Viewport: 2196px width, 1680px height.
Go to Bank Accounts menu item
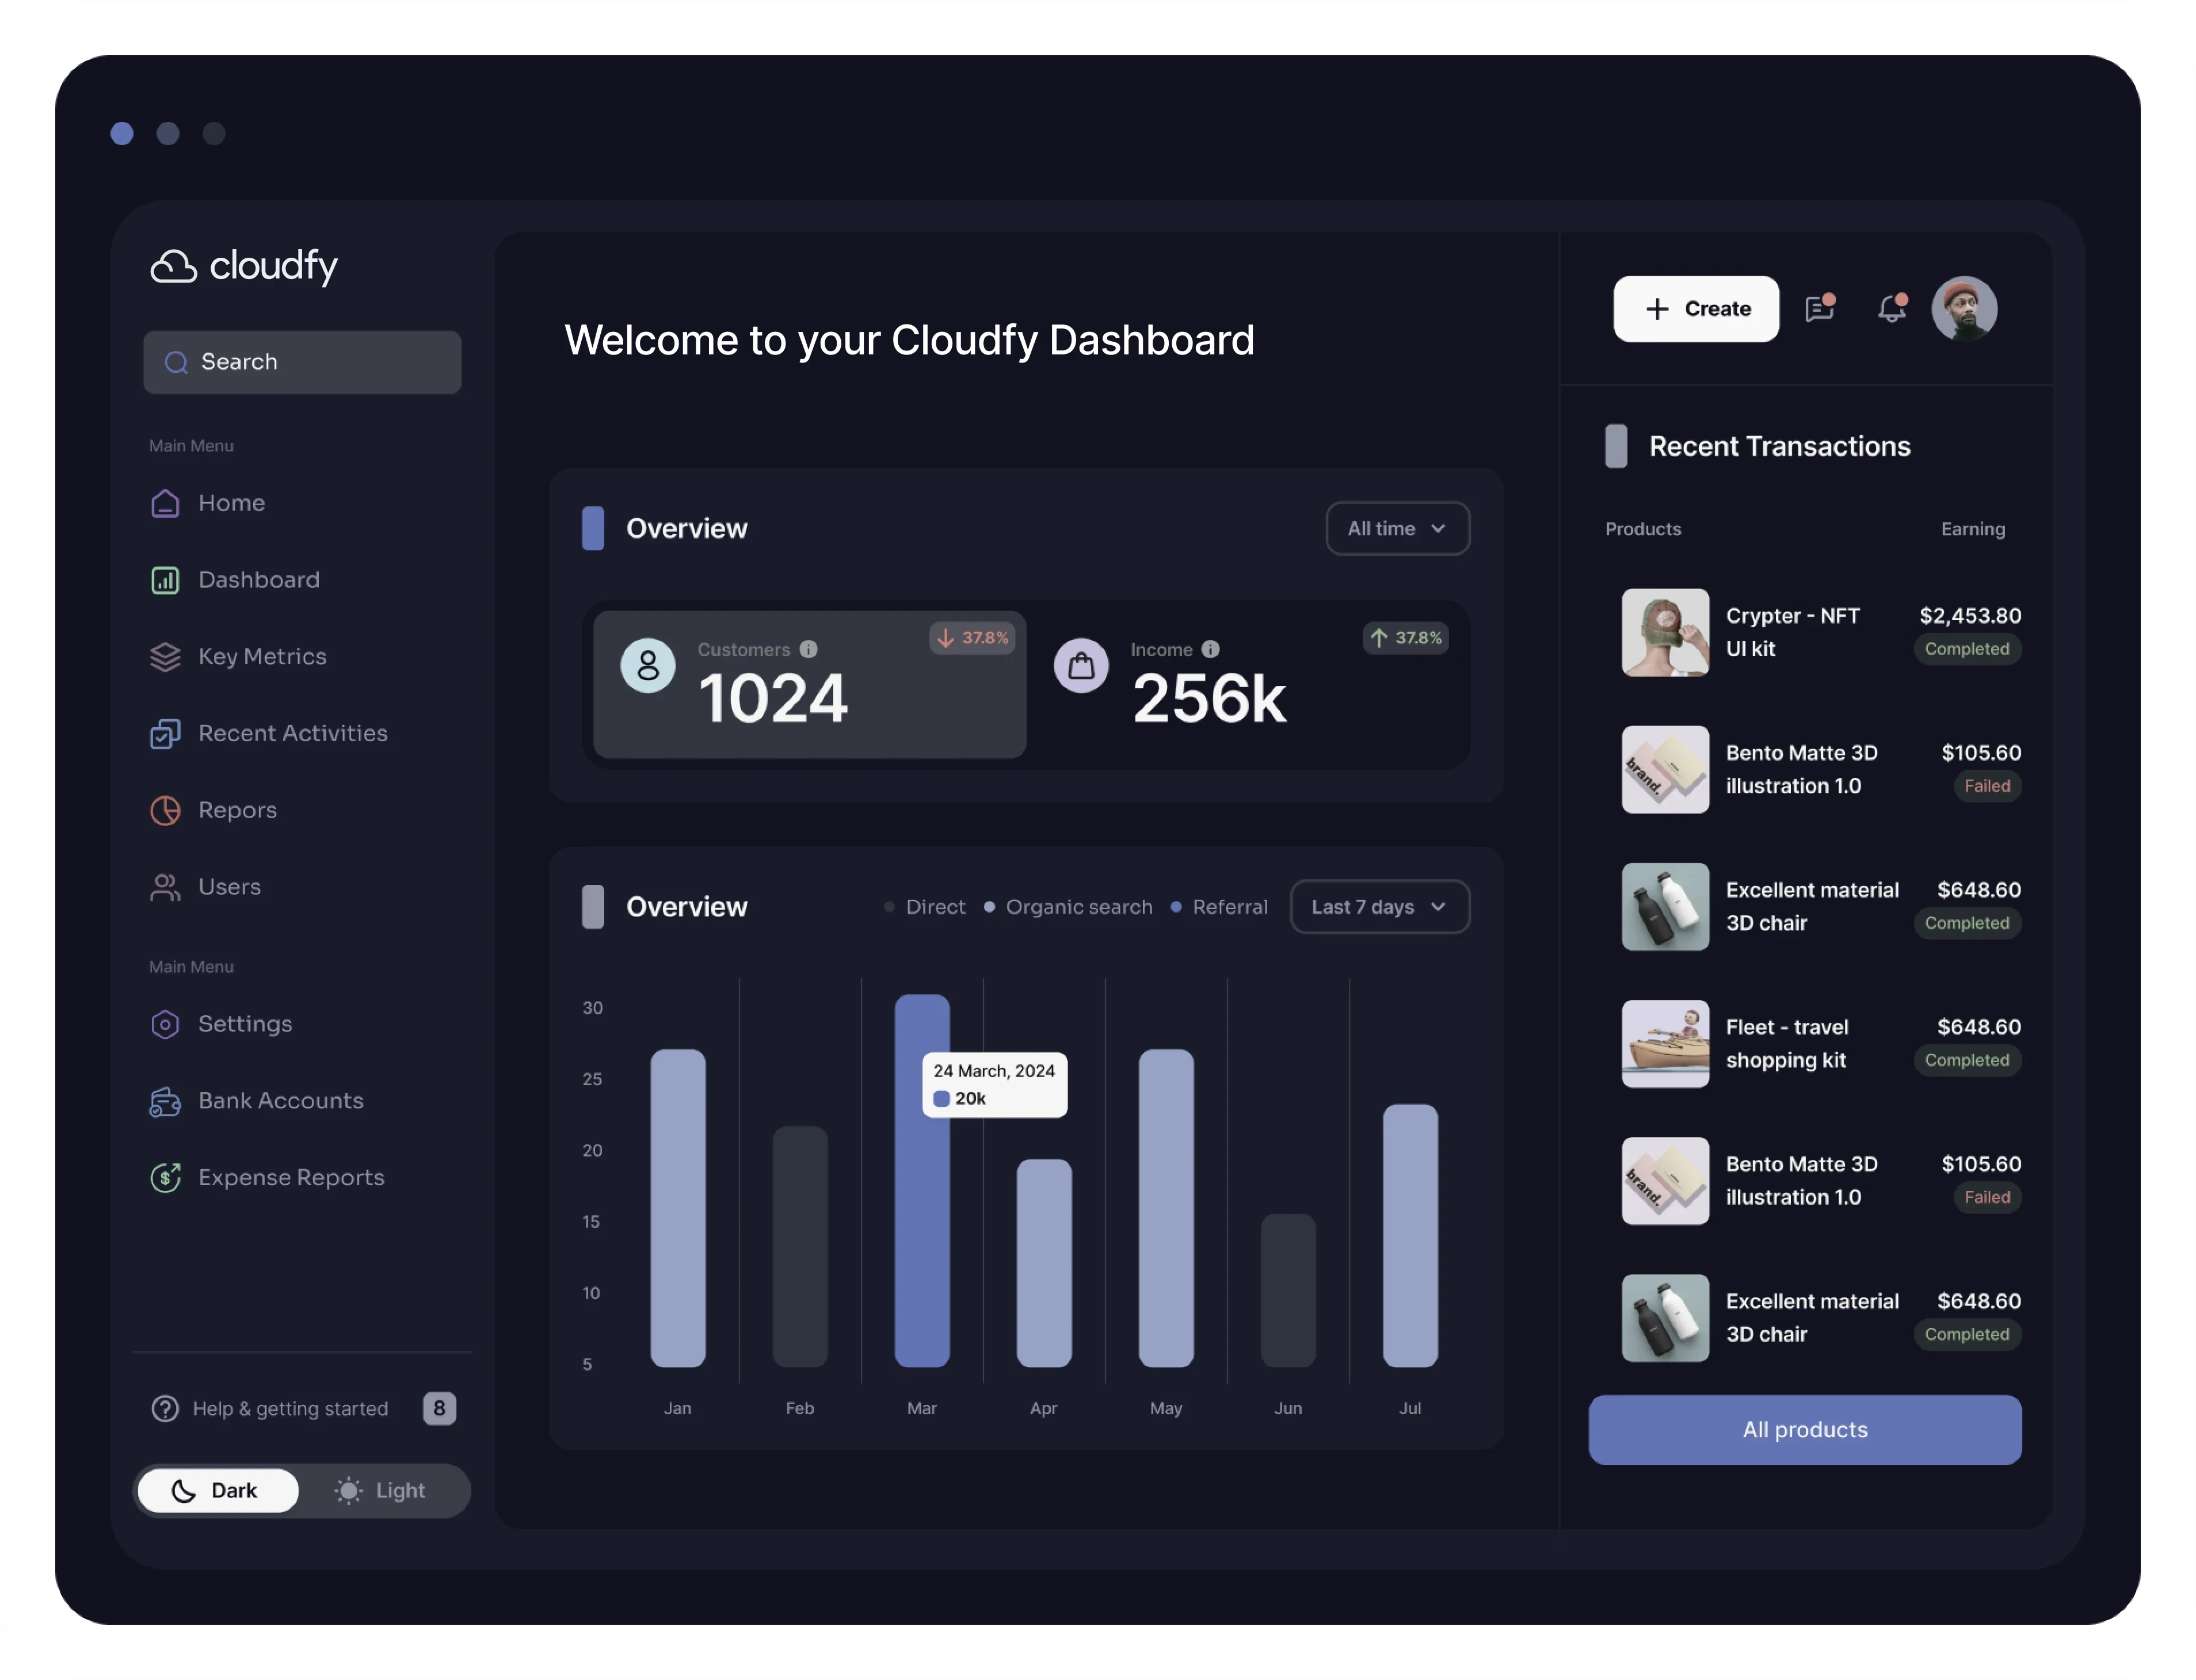click(280, 1100)
